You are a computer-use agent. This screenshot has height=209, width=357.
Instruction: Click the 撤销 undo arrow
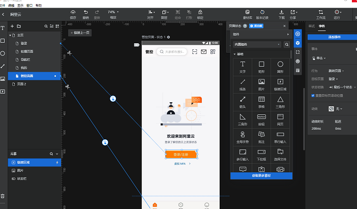click(x=85, y=12)
